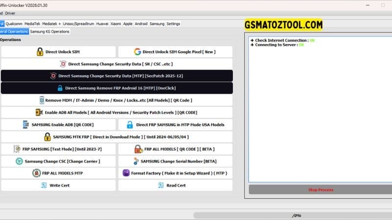Click FRP ALL MODELS [QR CODE] [BETA]

pyautogui.click(x=175, y=149)
